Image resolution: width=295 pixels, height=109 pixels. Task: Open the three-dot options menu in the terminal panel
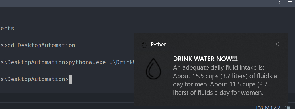coord(279,2)
